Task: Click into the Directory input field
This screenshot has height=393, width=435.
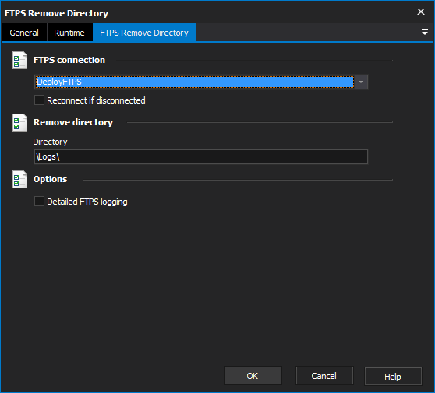Action: click(201, 156)
